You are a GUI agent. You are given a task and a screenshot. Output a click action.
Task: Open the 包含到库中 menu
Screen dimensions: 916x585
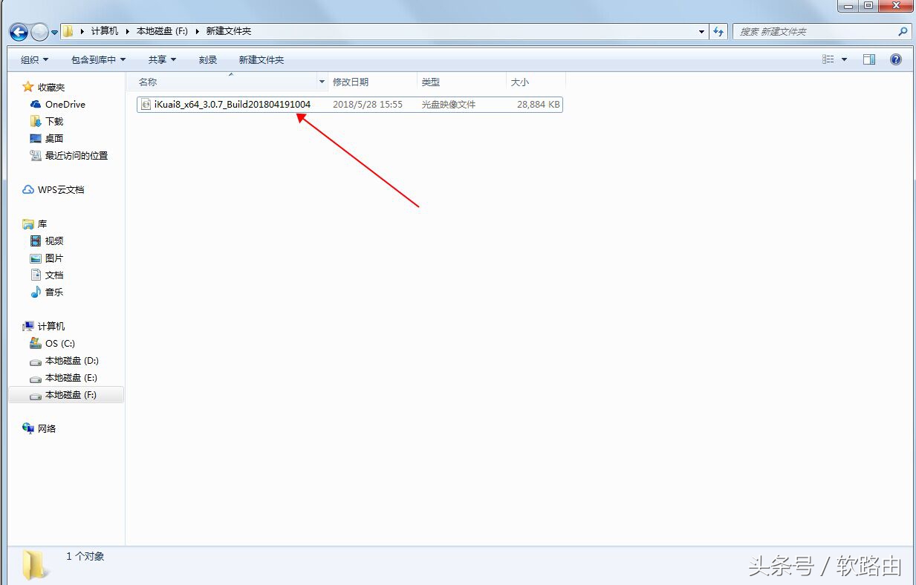point(99,59)
